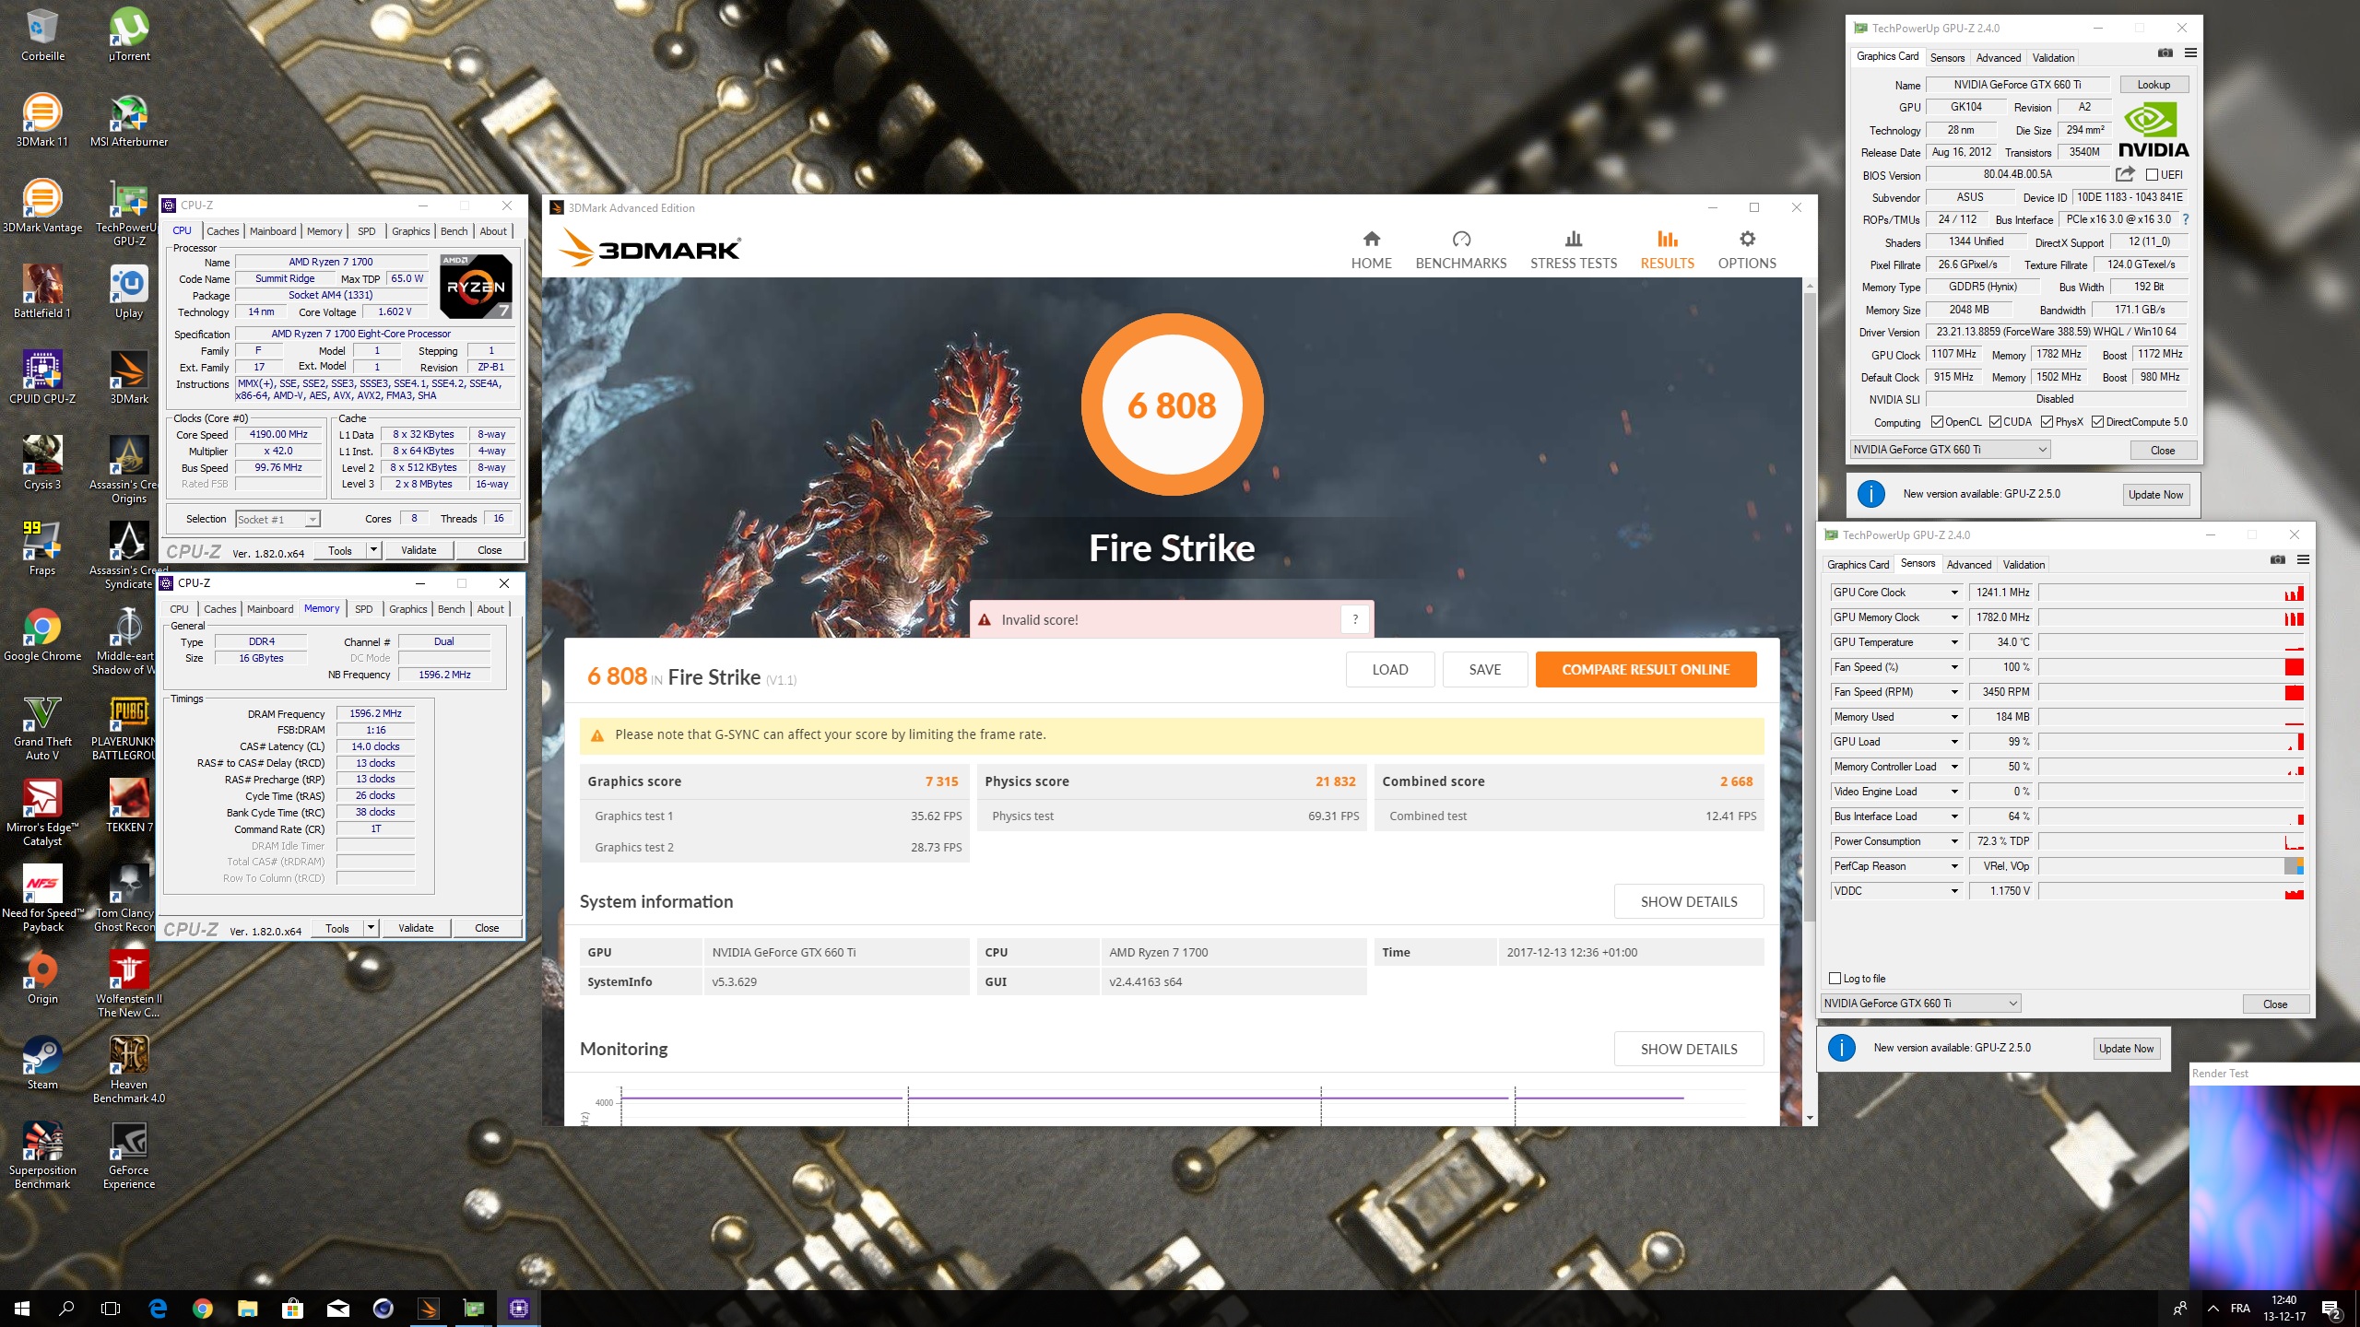This screenshot has height=1327, width=2360.
Task: Open Origin desktop shortcut
Action: click(x=42, y=977)
